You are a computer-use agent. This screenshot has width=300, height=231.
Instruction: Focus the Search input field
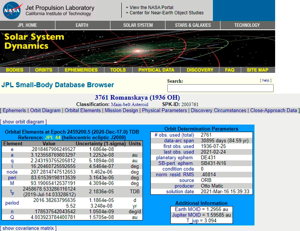tap(220, 88)
